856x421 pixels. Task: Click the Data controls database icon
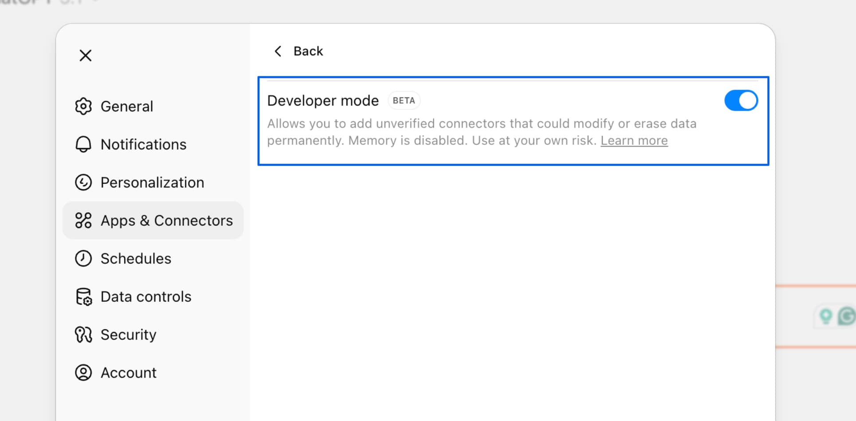pos(83,296)
